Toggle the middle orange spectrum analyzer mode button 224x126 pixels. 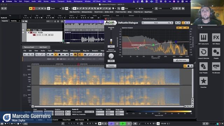pos(183,28)
